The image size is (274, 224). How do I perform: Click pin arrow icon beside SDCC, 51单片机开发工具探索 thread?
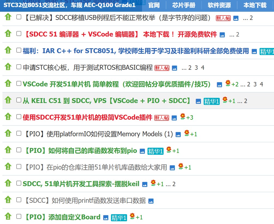point(8,183)
